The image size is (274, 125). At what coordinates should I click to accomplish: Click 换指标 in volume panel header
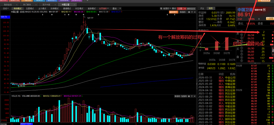(x=177, y=96)
